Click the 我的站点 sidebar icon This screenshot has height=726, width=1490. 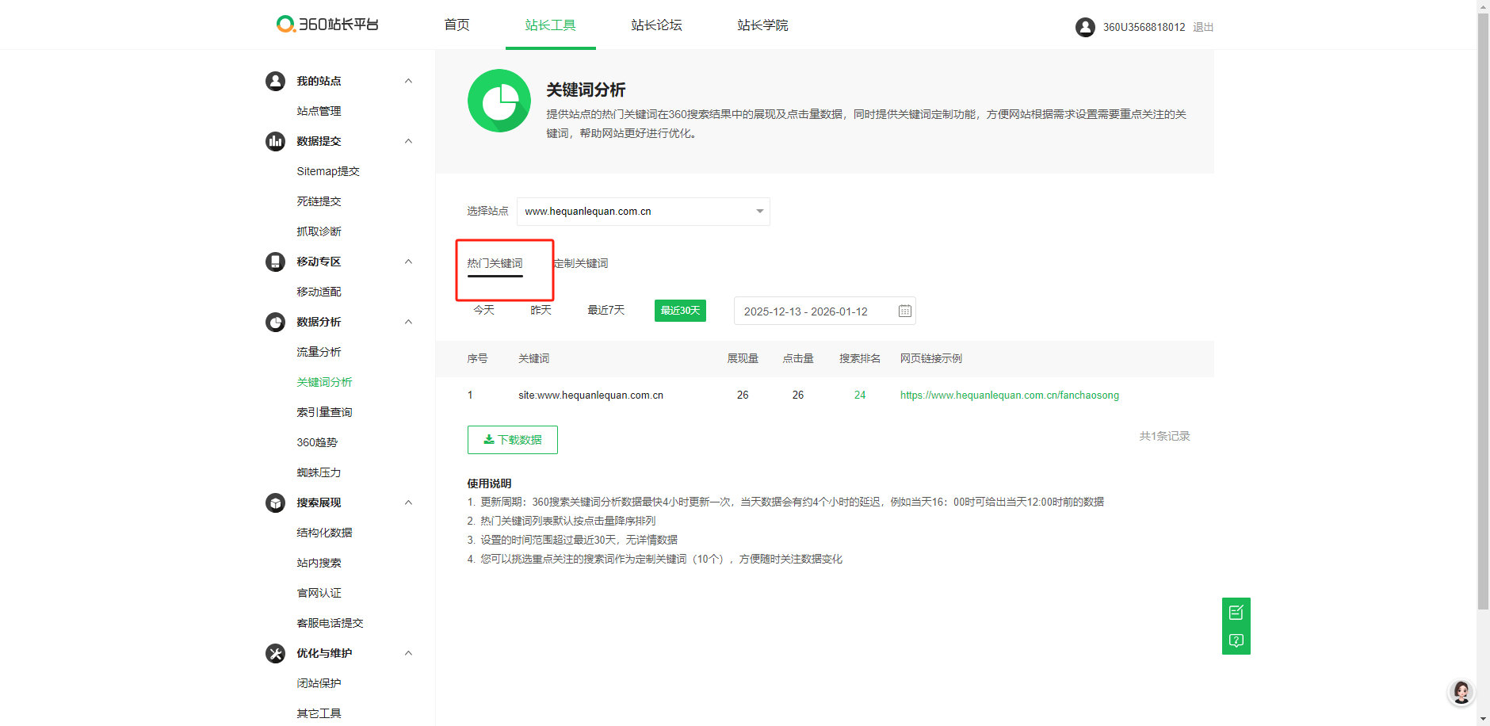coord(275,81)
